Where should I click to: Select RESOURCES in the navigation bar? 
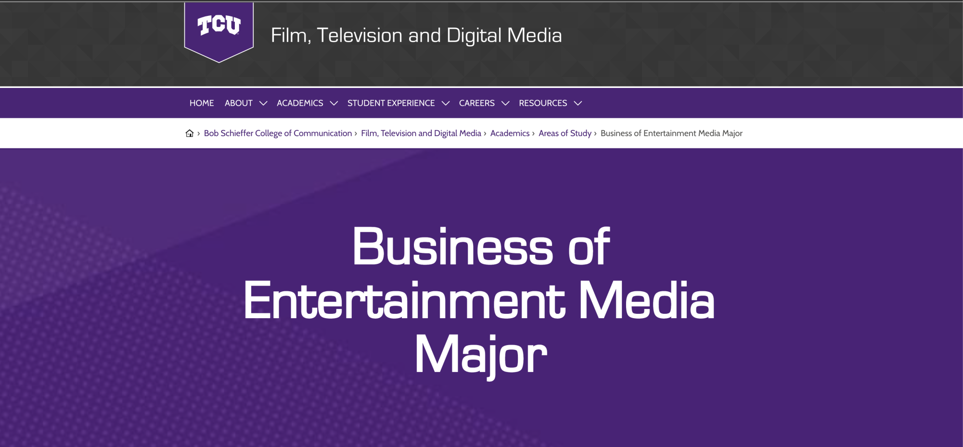(x=542, y=103)
